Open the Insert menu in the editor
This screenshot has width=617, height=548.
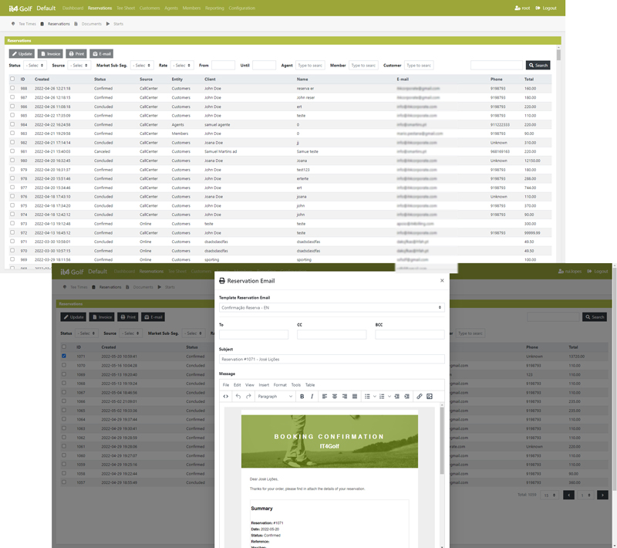coord(264,384)
